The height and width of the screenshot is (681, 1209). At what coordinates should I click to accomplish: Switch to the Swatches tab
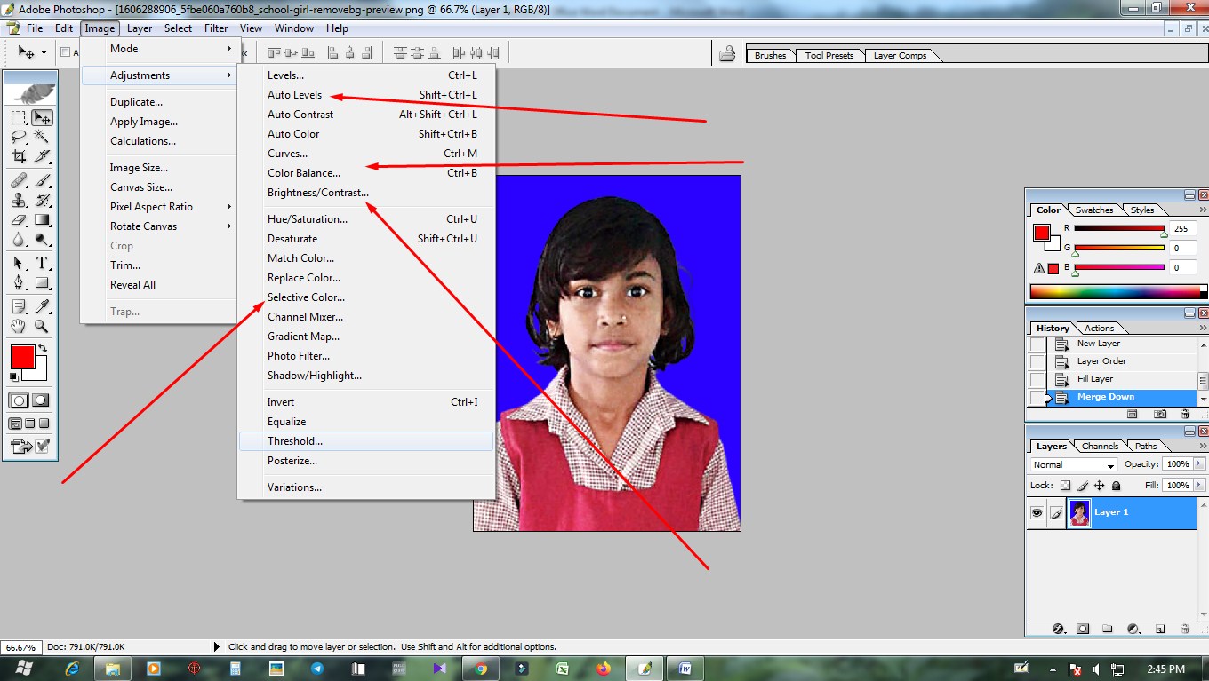[1094, 210]
